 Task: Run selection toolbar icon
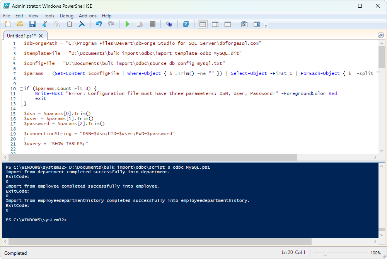140,24
